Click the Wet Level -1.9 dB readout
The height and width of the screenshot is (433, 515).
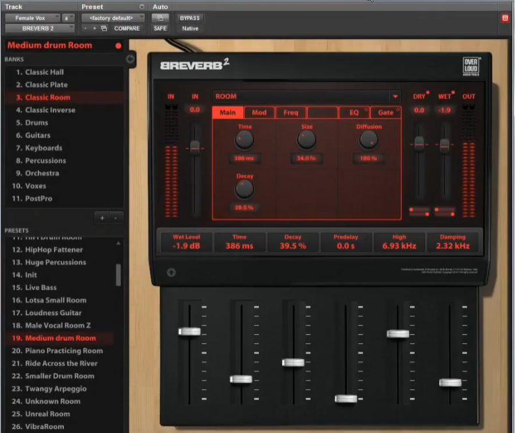click(x=186, y=242)
